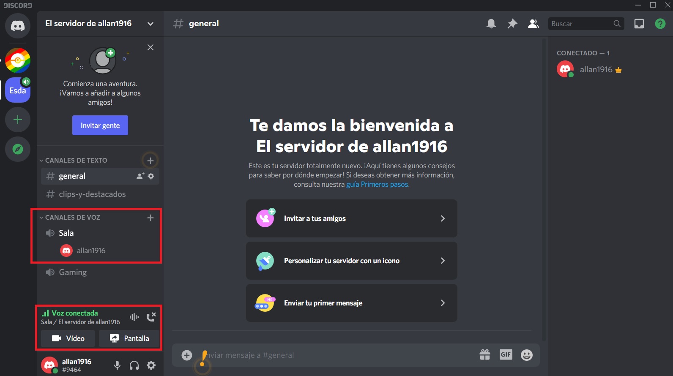Toggle the member list

click(x=533, y=24)
